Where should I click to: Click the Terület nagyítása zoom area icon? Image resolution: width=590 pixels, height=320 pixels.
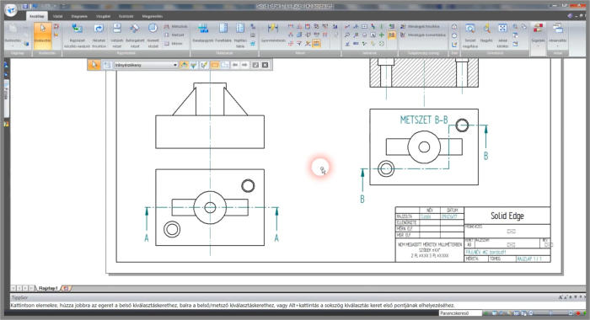click(470, 35)
